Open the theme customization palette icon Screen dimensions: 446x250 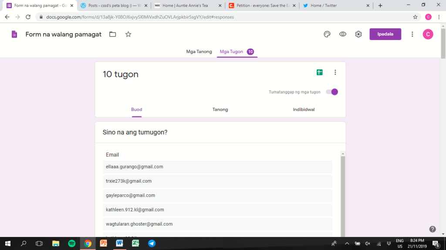327,34
